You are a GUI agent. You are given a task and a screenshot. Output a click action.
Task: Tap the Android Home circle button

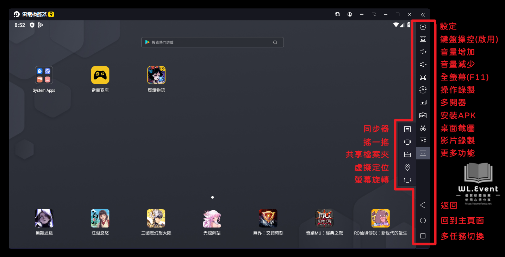coord(423,220)
